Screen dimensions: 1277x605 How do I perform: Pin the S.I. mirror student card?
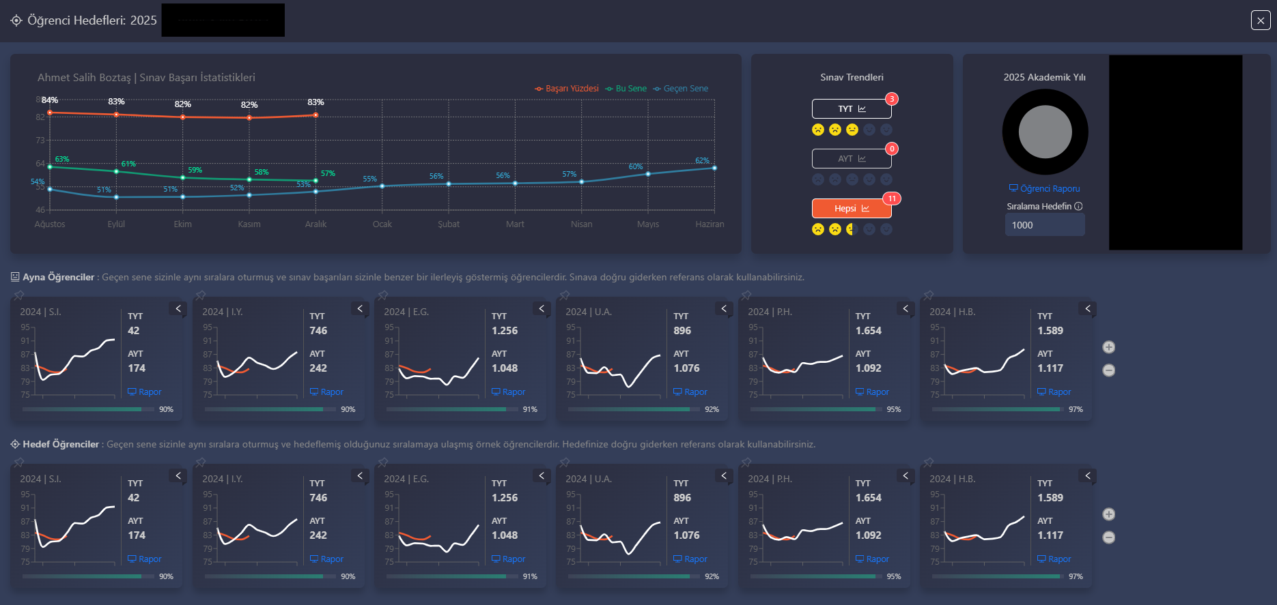pyautogui.click(x=19, y=295)
